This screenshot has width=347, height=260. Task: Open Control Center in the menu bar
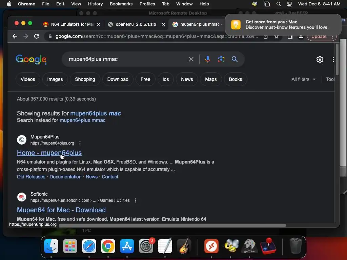click(290, 4)
